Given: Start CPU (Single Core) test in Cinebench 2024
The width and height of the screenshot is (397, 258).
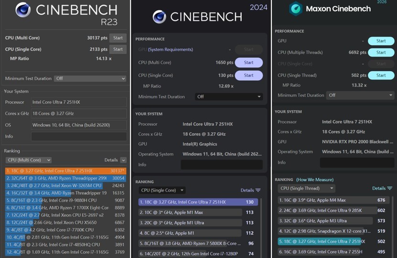Looking at the screenshot, I should pyautogui.click(x=248, y=75).
